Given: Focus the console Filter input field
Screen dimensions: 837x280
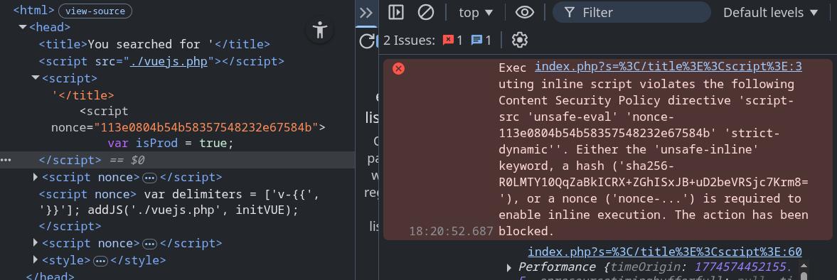Looking at the screenshot, I should pyautogui.click(x=631, y=12).
